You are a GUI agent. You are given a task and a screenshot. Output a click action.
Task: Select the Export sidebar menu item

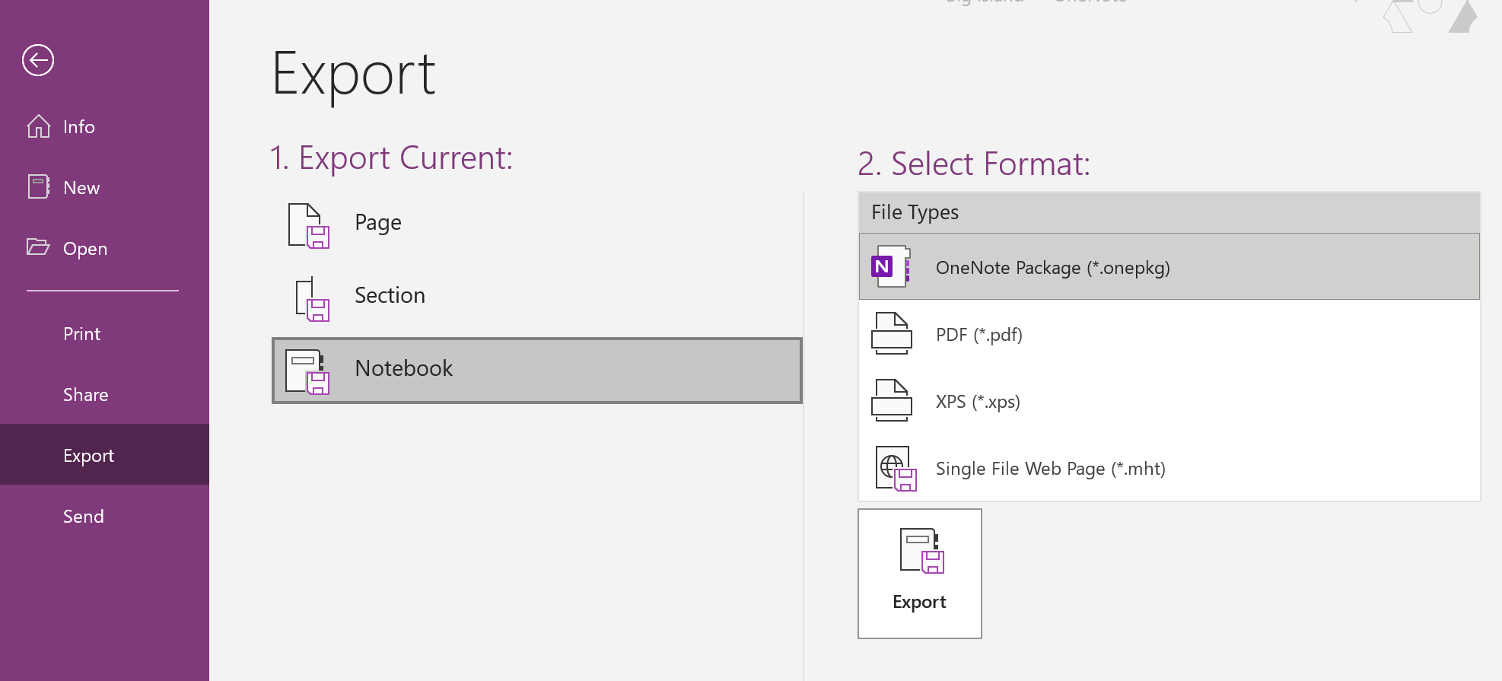point(88,456)
